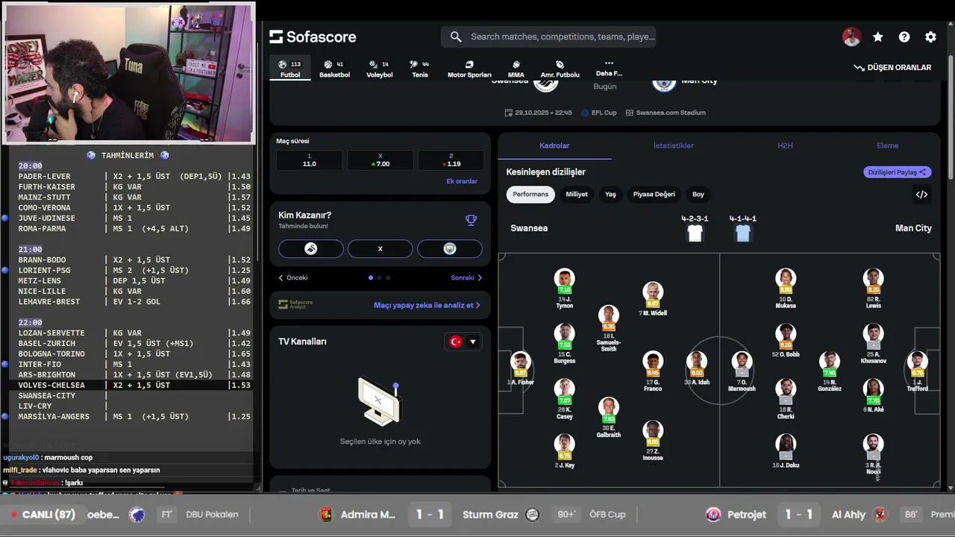Viewport: 955px width, 537px height.
Task: Open player J. Tymon avatar
Action: point(564,278)
